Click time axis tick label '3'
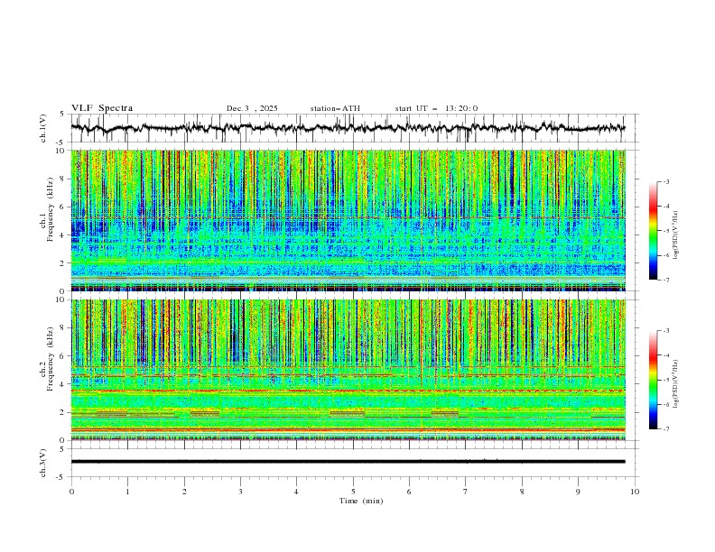The width and height of the screenshot is (715, 552). (x=240, y=492)
